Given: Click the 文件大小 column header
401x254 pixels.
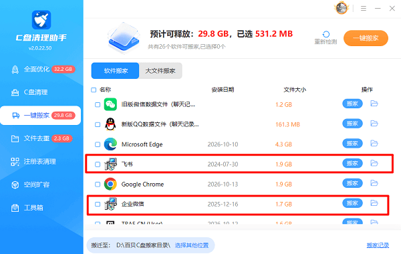Looking at the screenshot, I should click(x=295, y=90).
